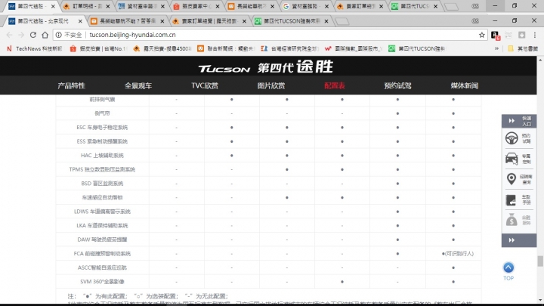Click the FCA 前碰撞预警制动系统 row label
Viewport: 544px width, 306px height.
[102, 254]
